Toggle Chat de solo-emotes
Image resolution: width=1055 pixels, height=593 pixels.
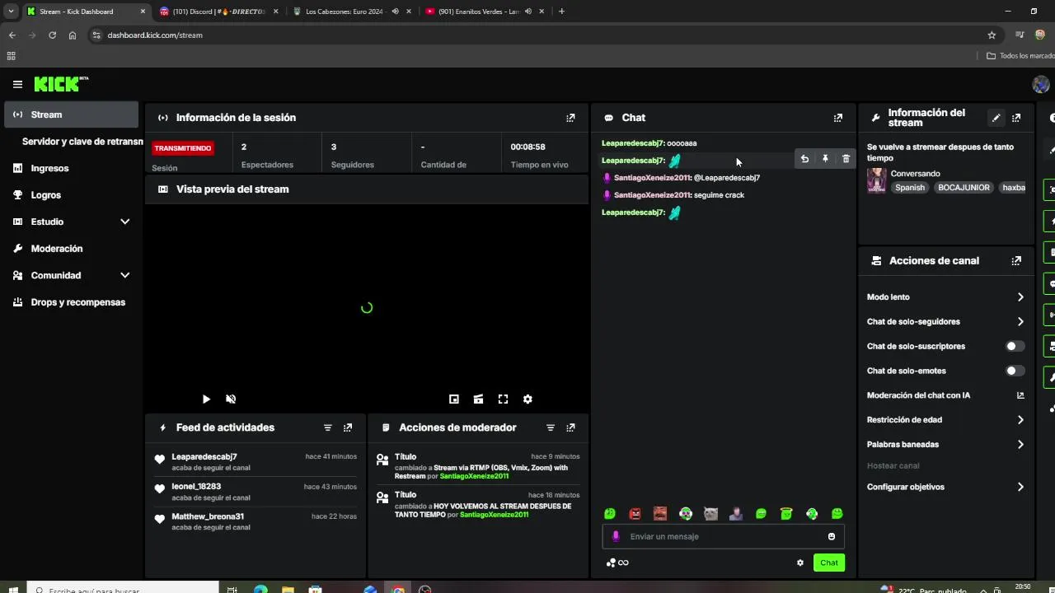(x=1015, y=371)
